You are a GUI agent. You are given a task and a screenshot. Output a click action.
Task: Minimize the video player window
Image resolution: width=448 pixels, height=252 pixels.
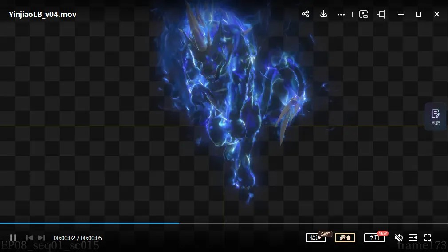coord(401,14)
